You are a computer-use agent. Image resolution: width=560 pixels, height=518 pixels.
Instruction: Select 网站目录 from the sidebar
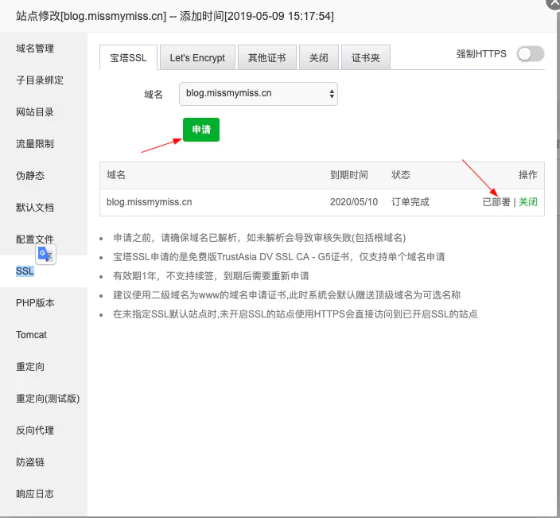[35, 112]
